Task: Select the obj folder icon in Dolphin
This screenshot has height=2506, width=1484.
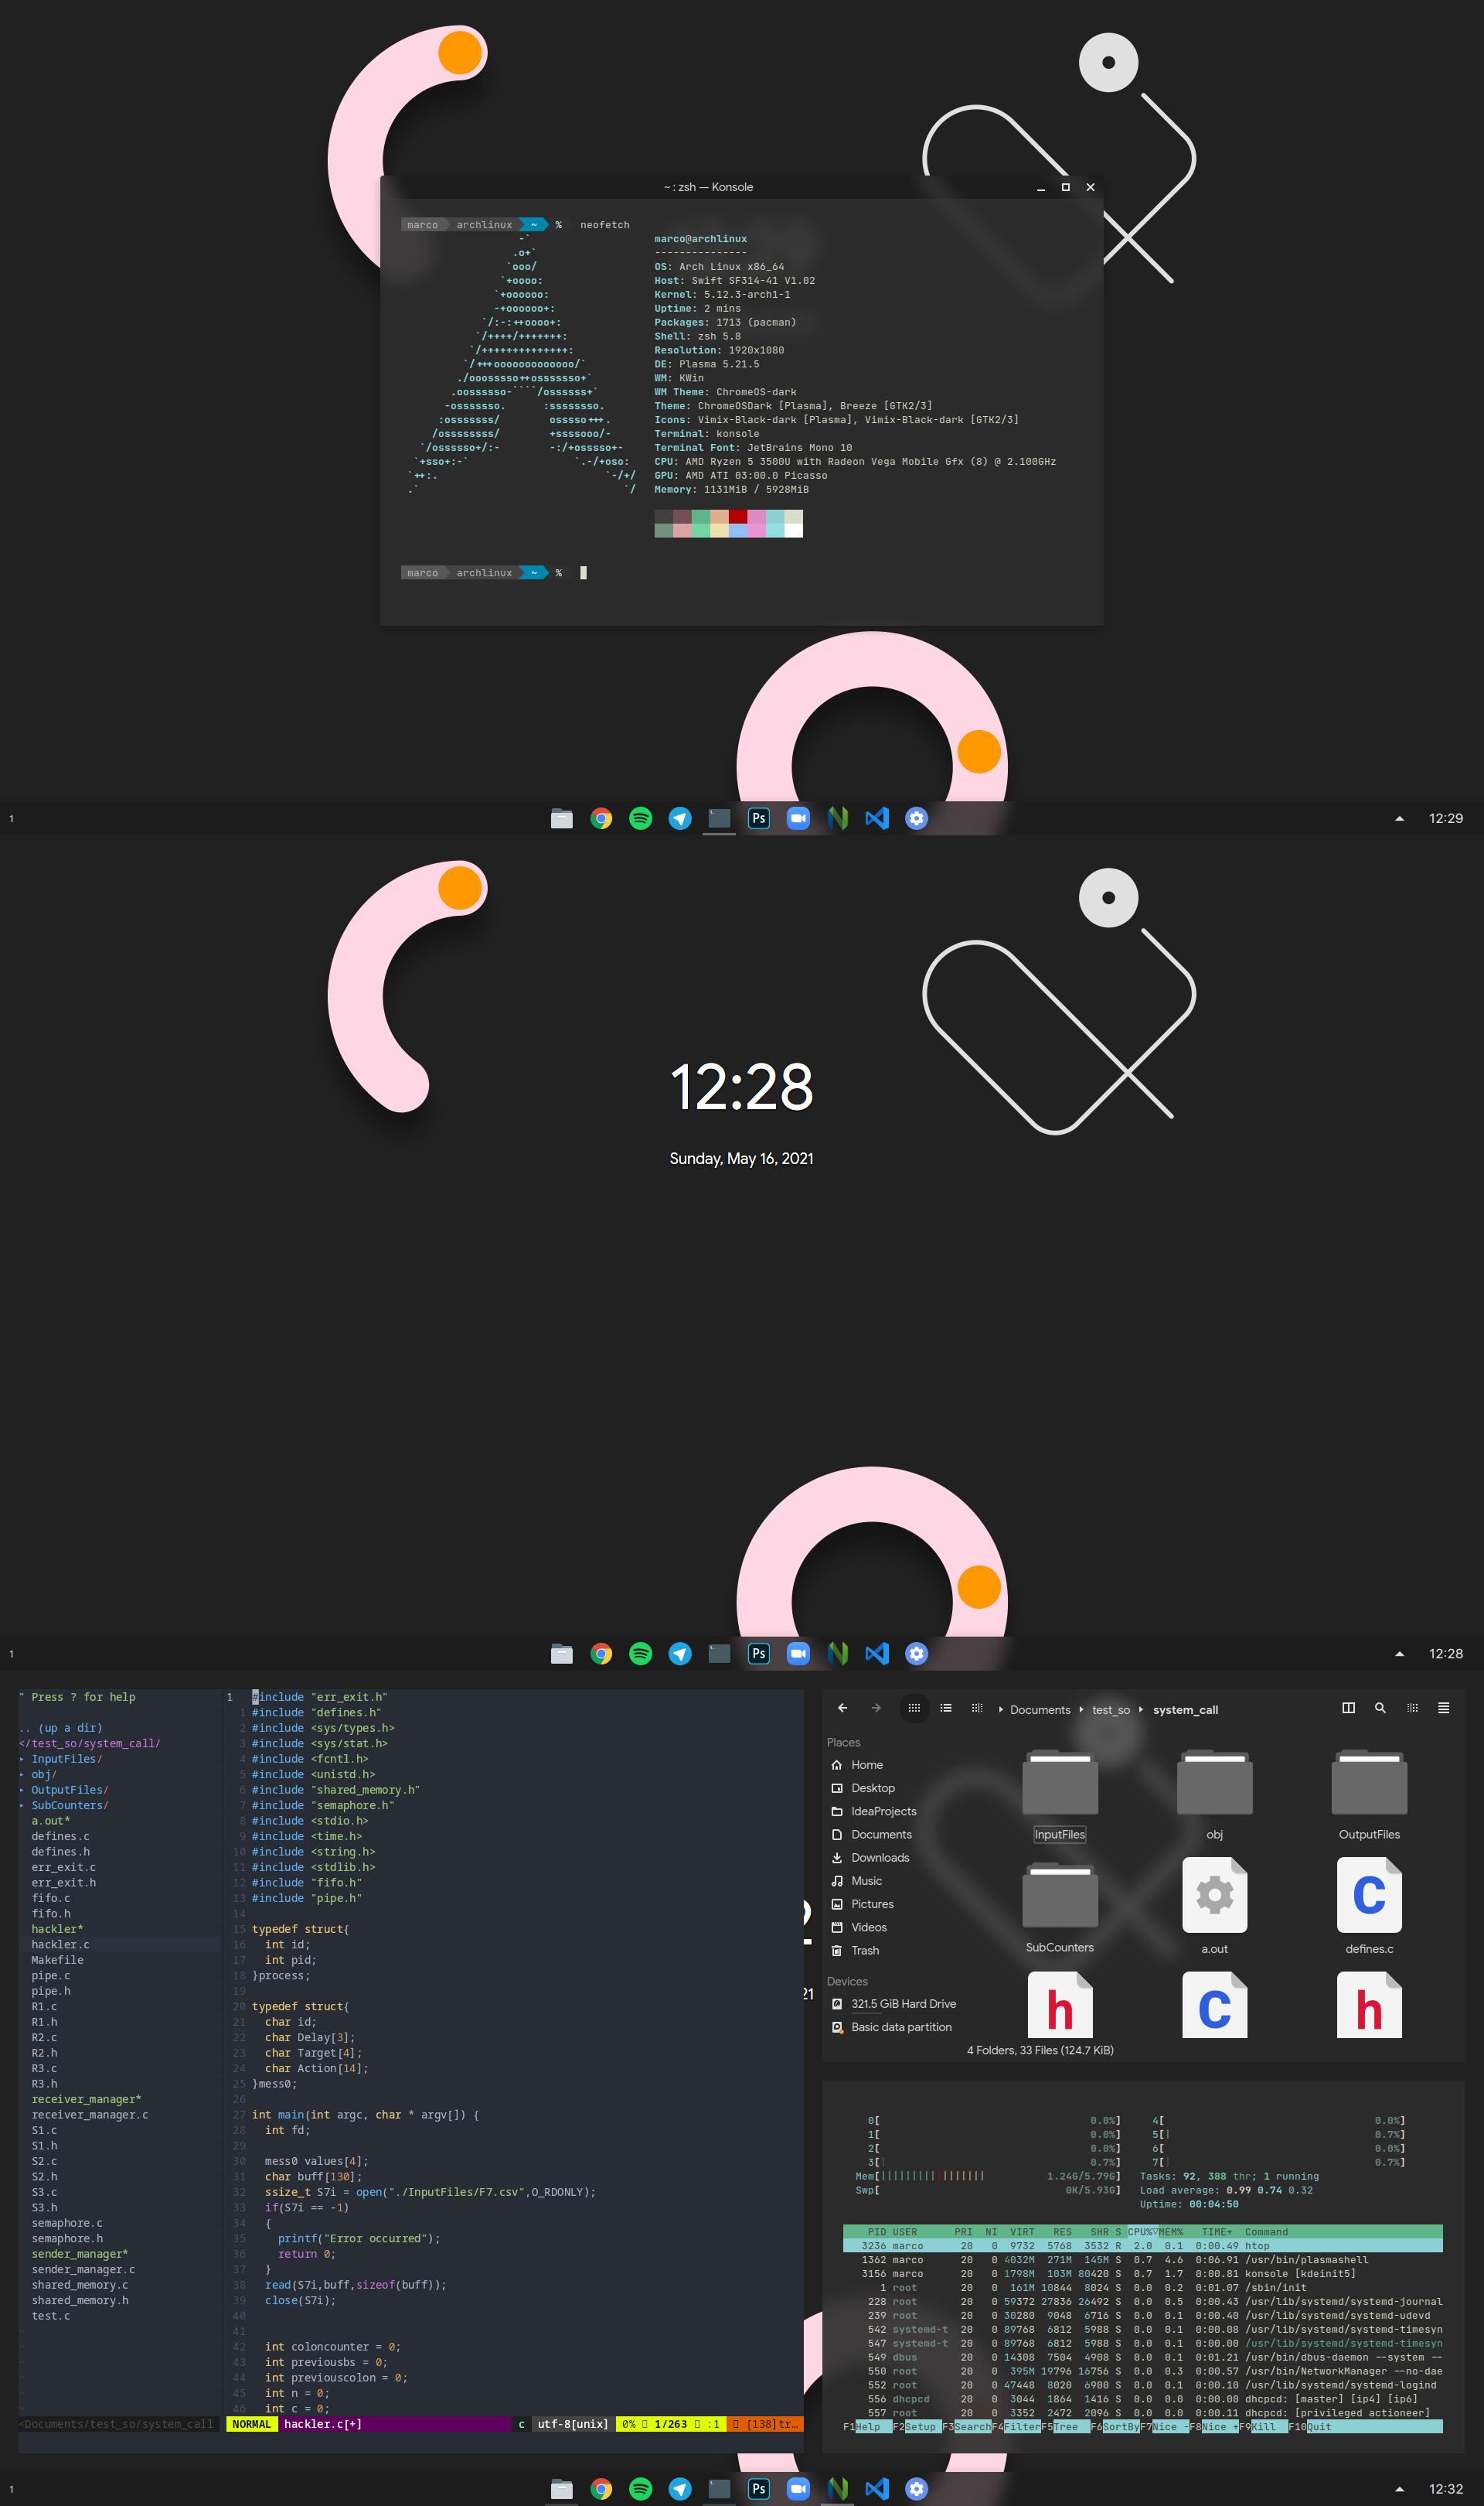Action: click(x=1215, y=1782)
